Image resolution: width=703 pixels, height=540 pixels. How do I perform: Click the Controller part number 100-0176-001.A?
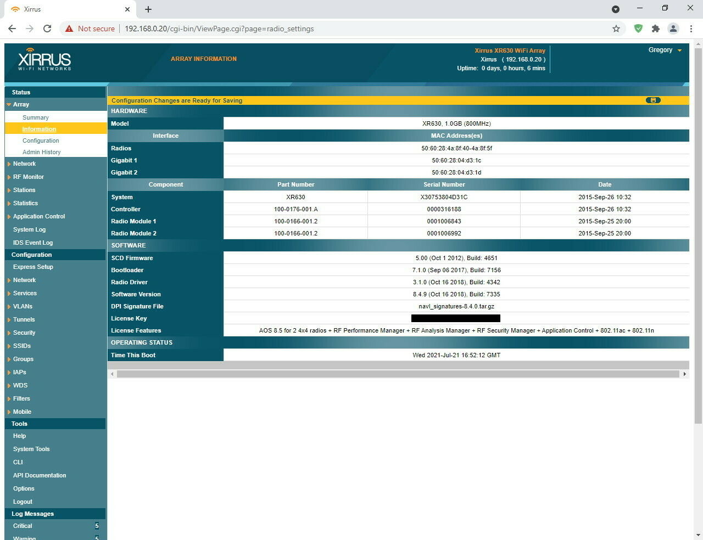coord(295,209)
